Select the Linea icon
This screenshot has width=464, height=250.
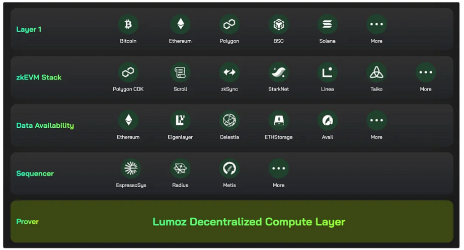click(327, 72)
